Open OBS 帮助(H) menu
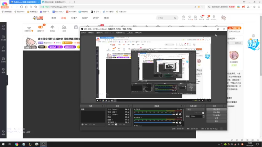The image size is (262, 147). click(138, 33)
